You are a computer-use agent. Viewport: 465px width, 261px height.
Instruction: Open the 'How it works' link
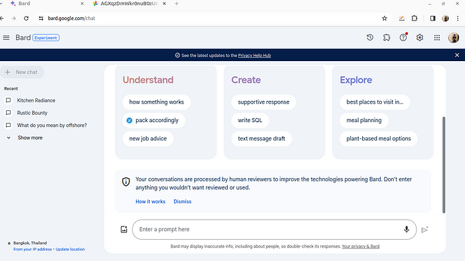150,201
